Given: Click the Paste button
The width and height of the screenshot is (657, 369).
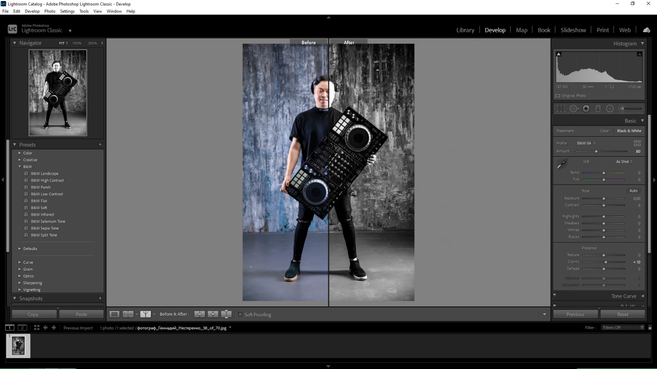Looking at the screenshot, I should tap(81, 314).
